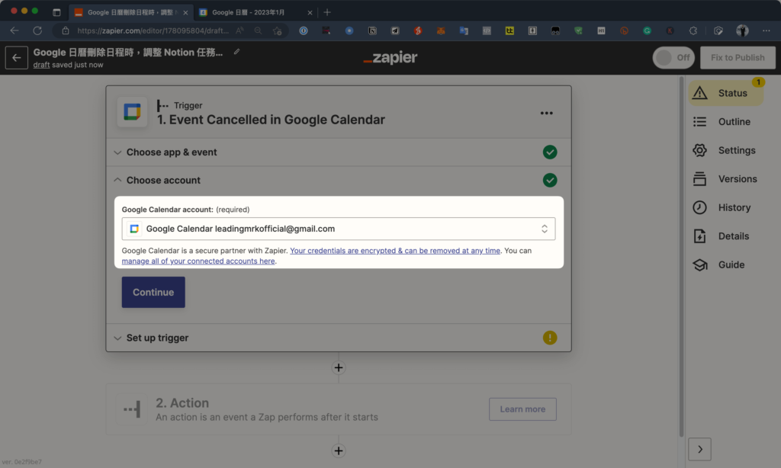
Task: Click the Fix to Publish button
Action: [738, 58]
